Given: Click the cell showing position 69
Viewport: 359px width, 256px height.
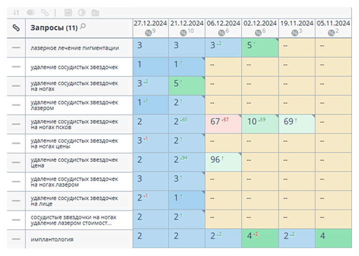Looking at the screenshot, I should 297,124.
